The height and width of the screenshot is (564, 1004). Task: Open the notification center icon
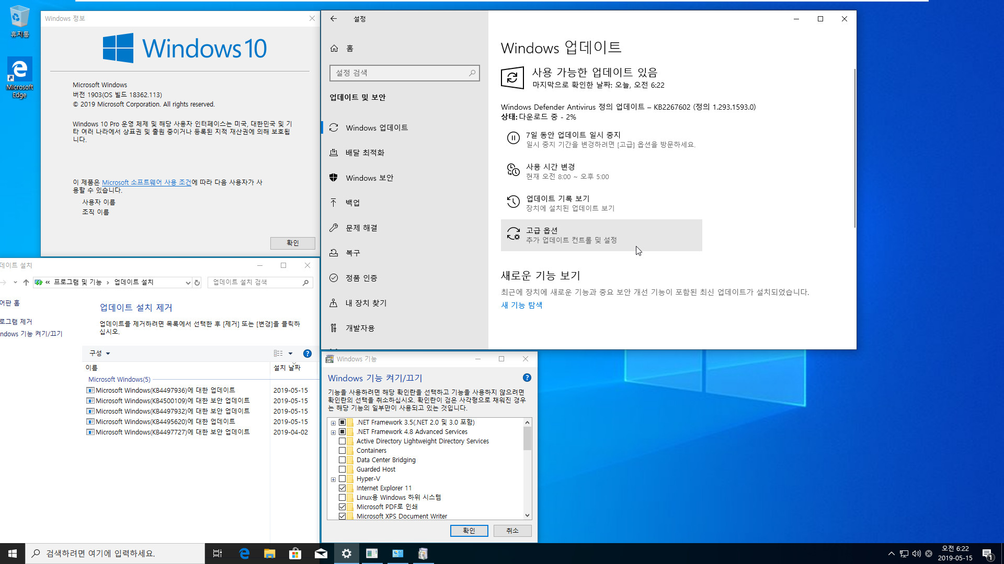point(987,554)
